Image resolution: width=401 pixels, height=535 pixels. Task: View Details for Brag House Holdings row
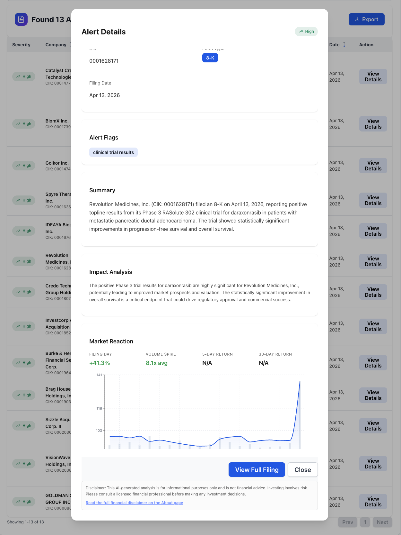[373, 395]
